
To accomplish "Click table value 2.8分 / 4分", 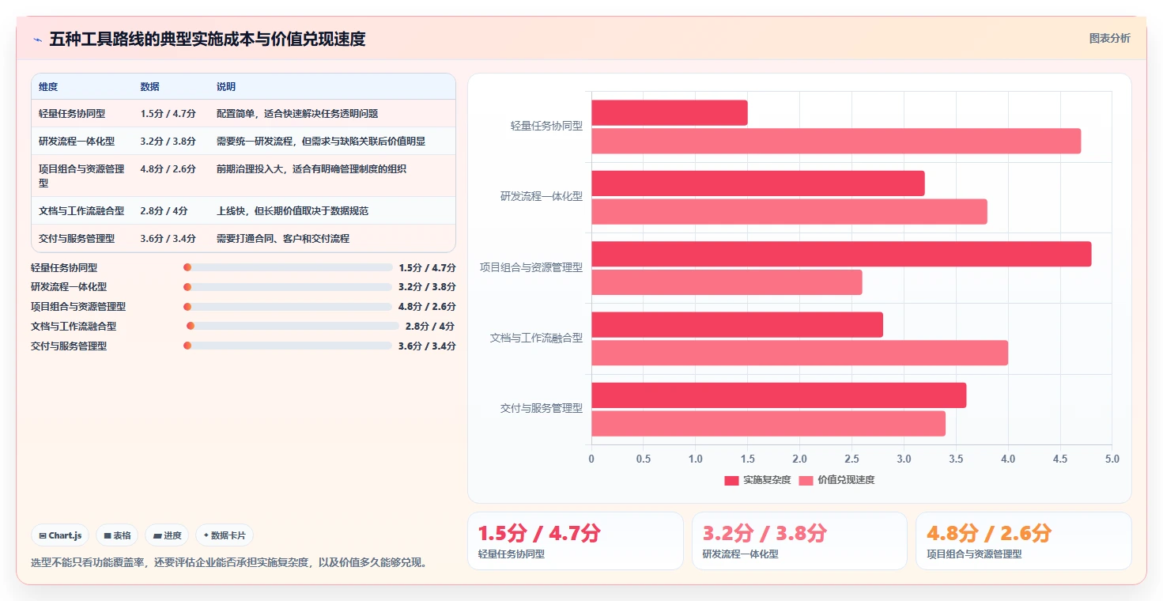I will [x=164, y=211].
